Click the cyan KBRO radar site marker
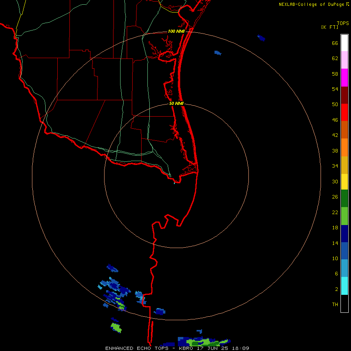Image resolution: width=351 pixels, height=351 pixels. tap(174, 183)
